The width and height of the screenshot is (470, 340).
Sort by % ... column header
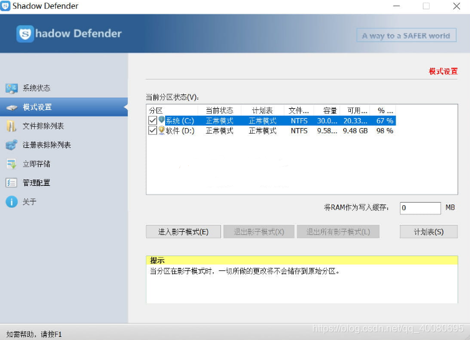click(383, 111)
